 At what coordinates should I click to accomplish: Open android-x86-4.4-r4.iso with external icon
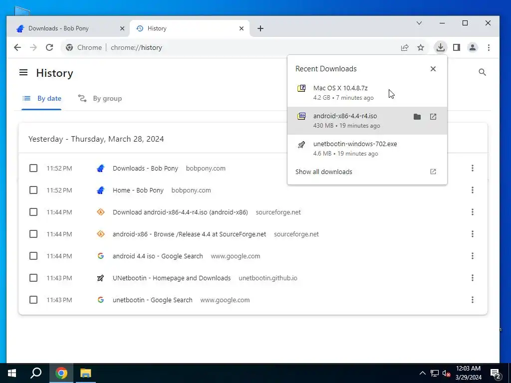(433, 117)
